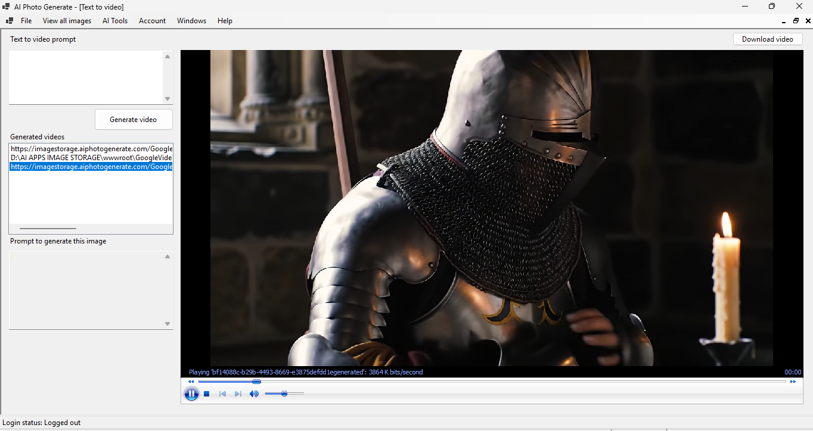This screenshot has width=813, height=431.
Task: Click the app icon in the menu bar
Action: pos(10,21)
